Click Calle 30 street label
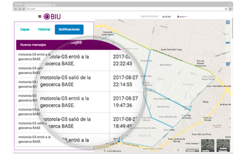246x154 pixels. (x=163, y=26)
